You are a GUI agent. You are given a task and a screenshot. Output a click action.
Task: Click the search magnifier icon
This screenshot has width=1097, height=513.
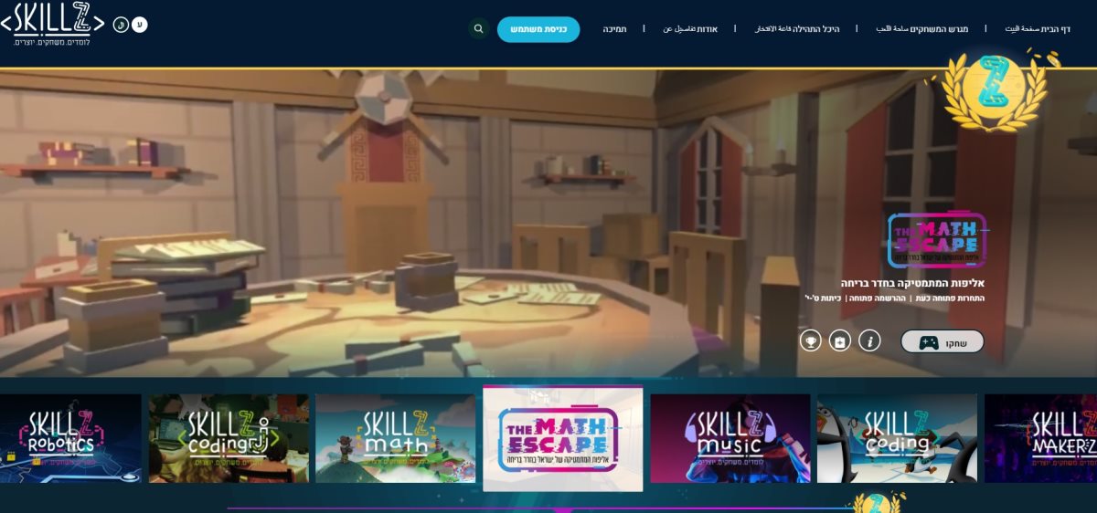click(x=479, y=28)
